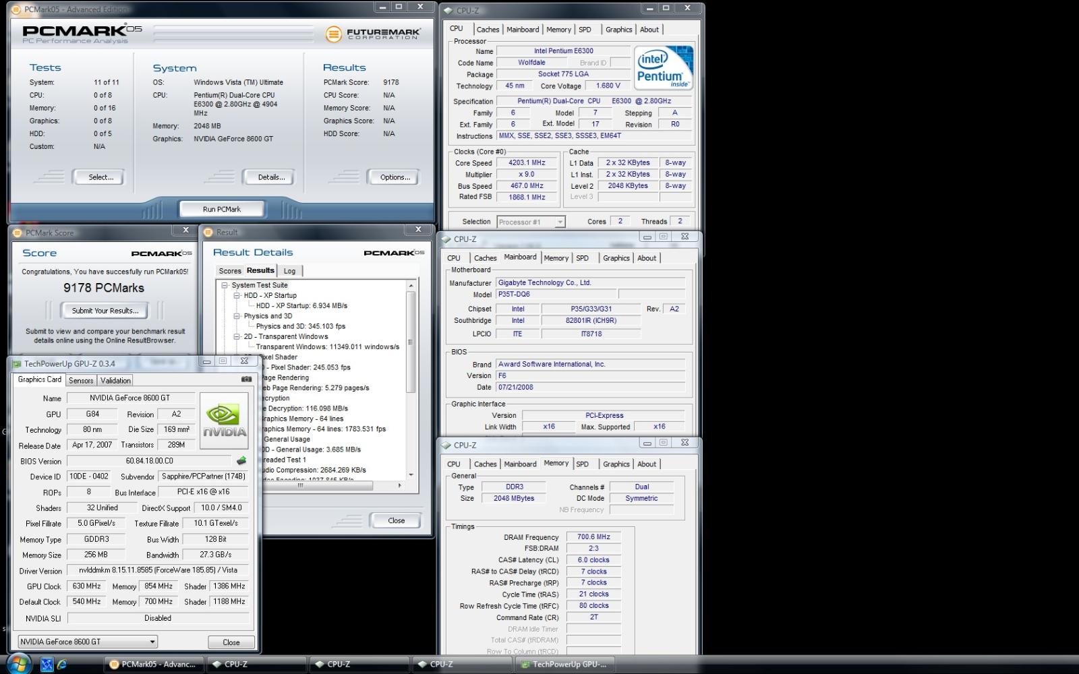Open Caches tab in the CPU-Z processor window

pyautogui.click(x=488, y=30)
